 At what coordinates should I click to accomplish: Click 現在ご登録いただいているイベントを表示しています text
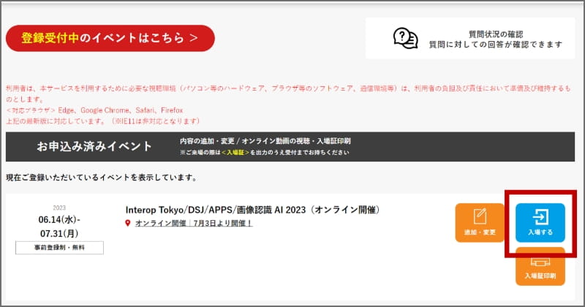(x=102, y=178)
